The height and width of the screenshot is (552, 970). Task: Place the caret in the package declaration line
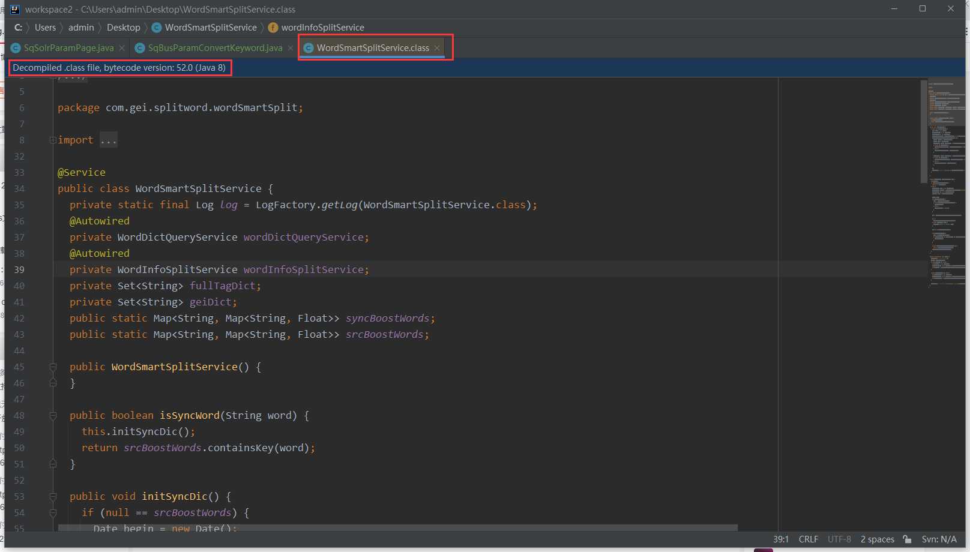[180, 107]
